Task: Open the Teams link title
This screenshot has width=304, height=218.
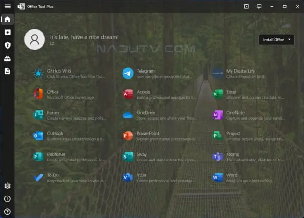Action: point(232,154)
